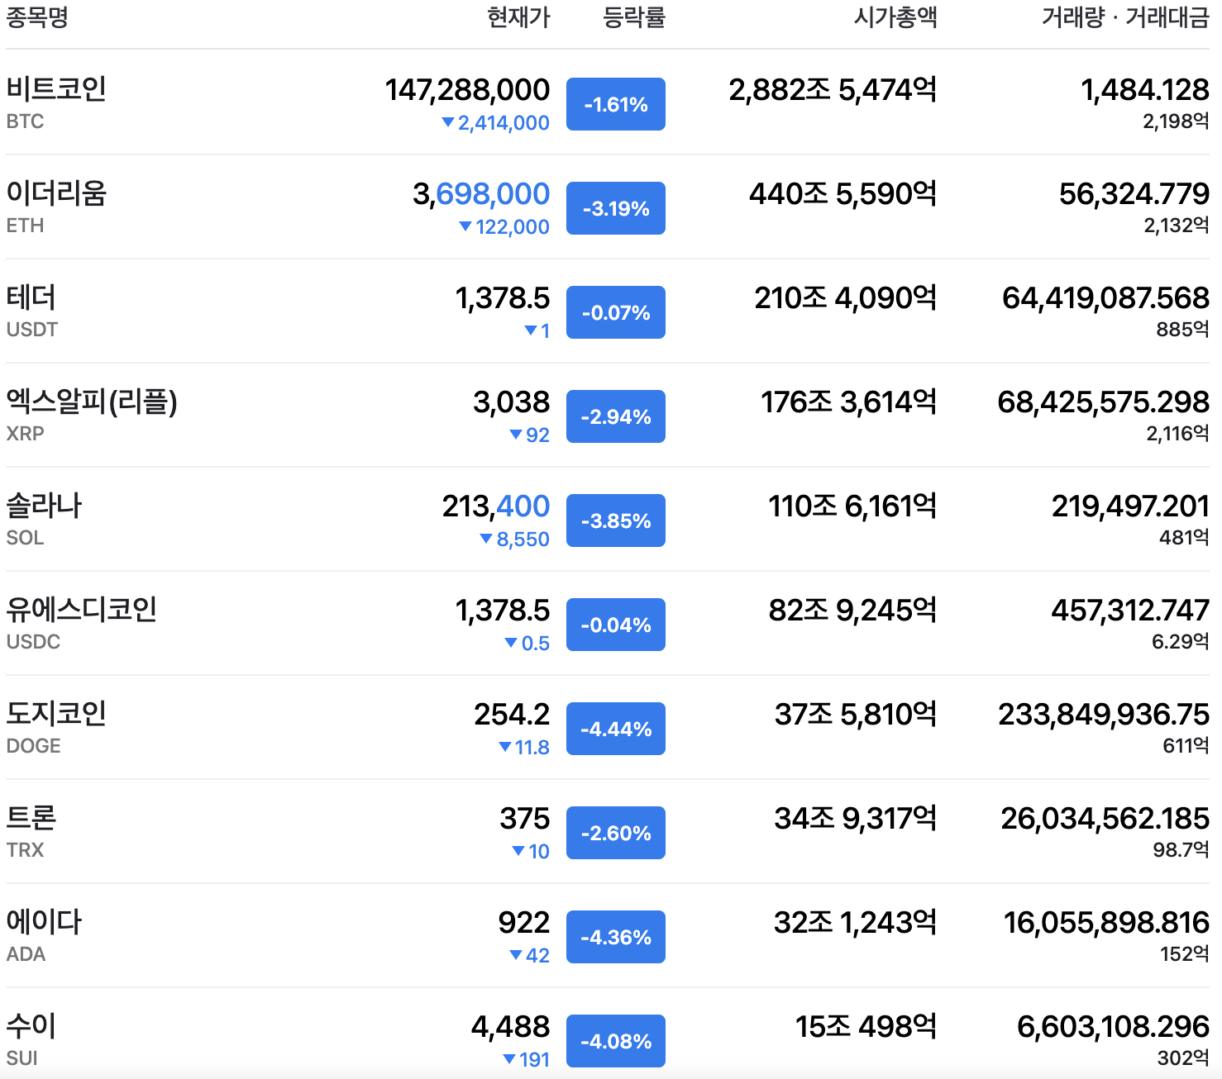Click Dogecoin volume 233,849,936.75
Screen dimensions: 1222x1079
tap(1104, 714)
